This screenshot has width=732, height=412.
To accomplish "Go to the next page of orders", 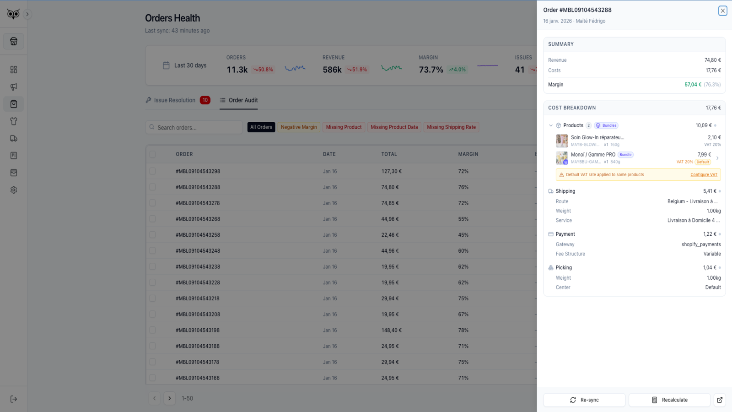I will click(x=170, y=398).
